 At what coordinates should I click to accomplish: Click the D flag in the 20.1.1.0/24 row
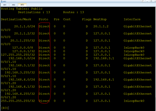tap(87, 26)
